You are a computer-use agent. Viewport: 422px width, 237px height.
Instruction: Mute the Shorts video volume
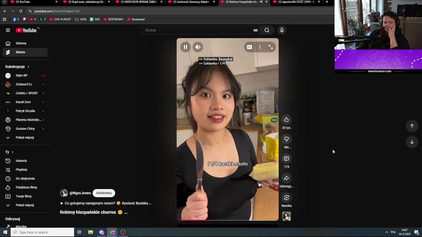pos(198,47)
